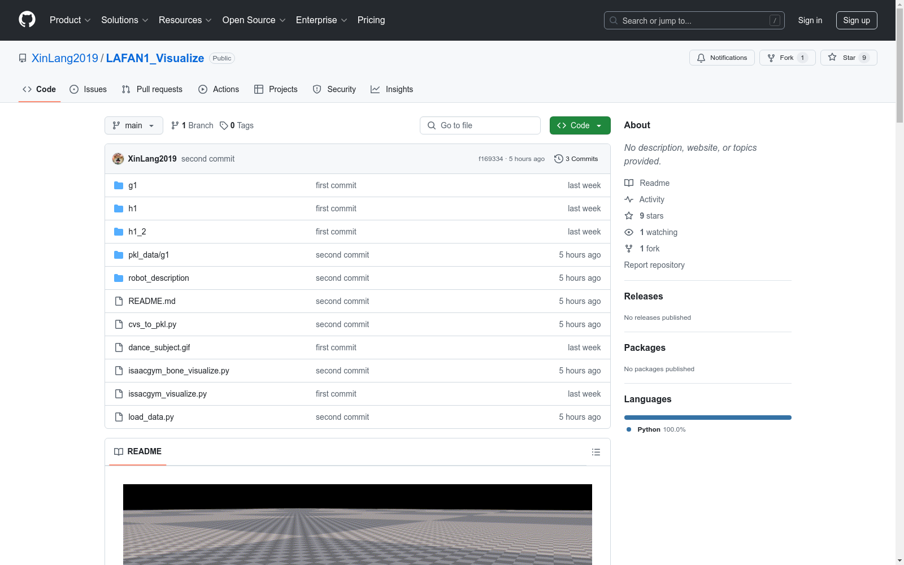Screen dimensions: 904x565
Task: Click the Readme book icon in About
Action: pos(629,183)
